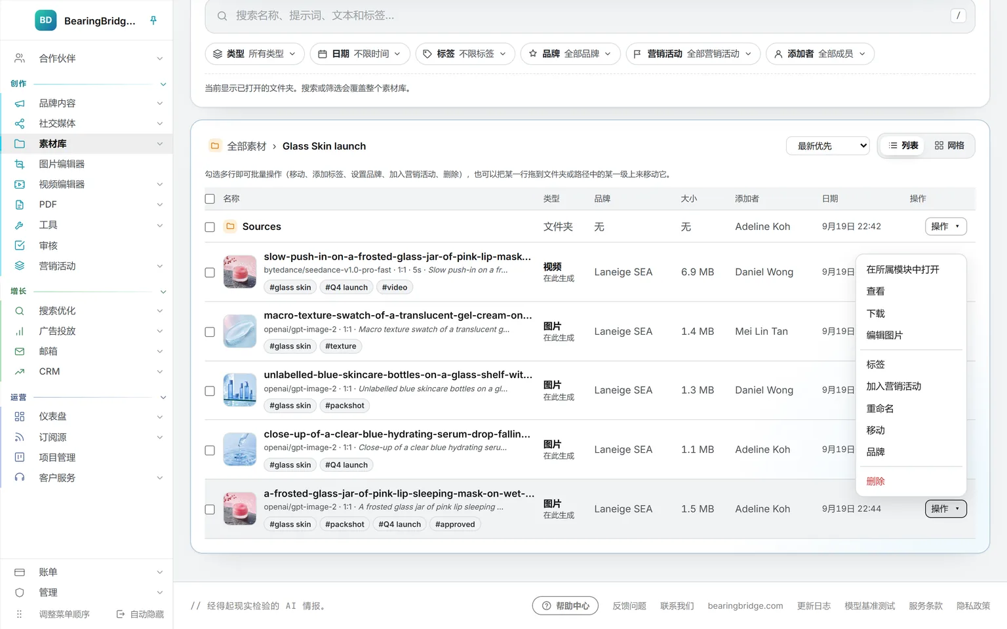Open the 合作伙伴 sidebar icon

pos(20,58)
